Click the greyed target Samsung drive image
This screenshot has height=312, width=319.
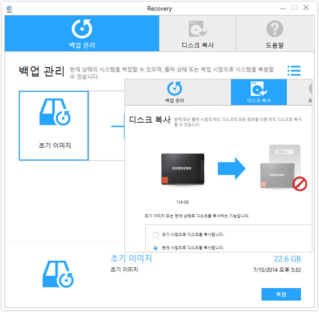click(x=280, y=166)
